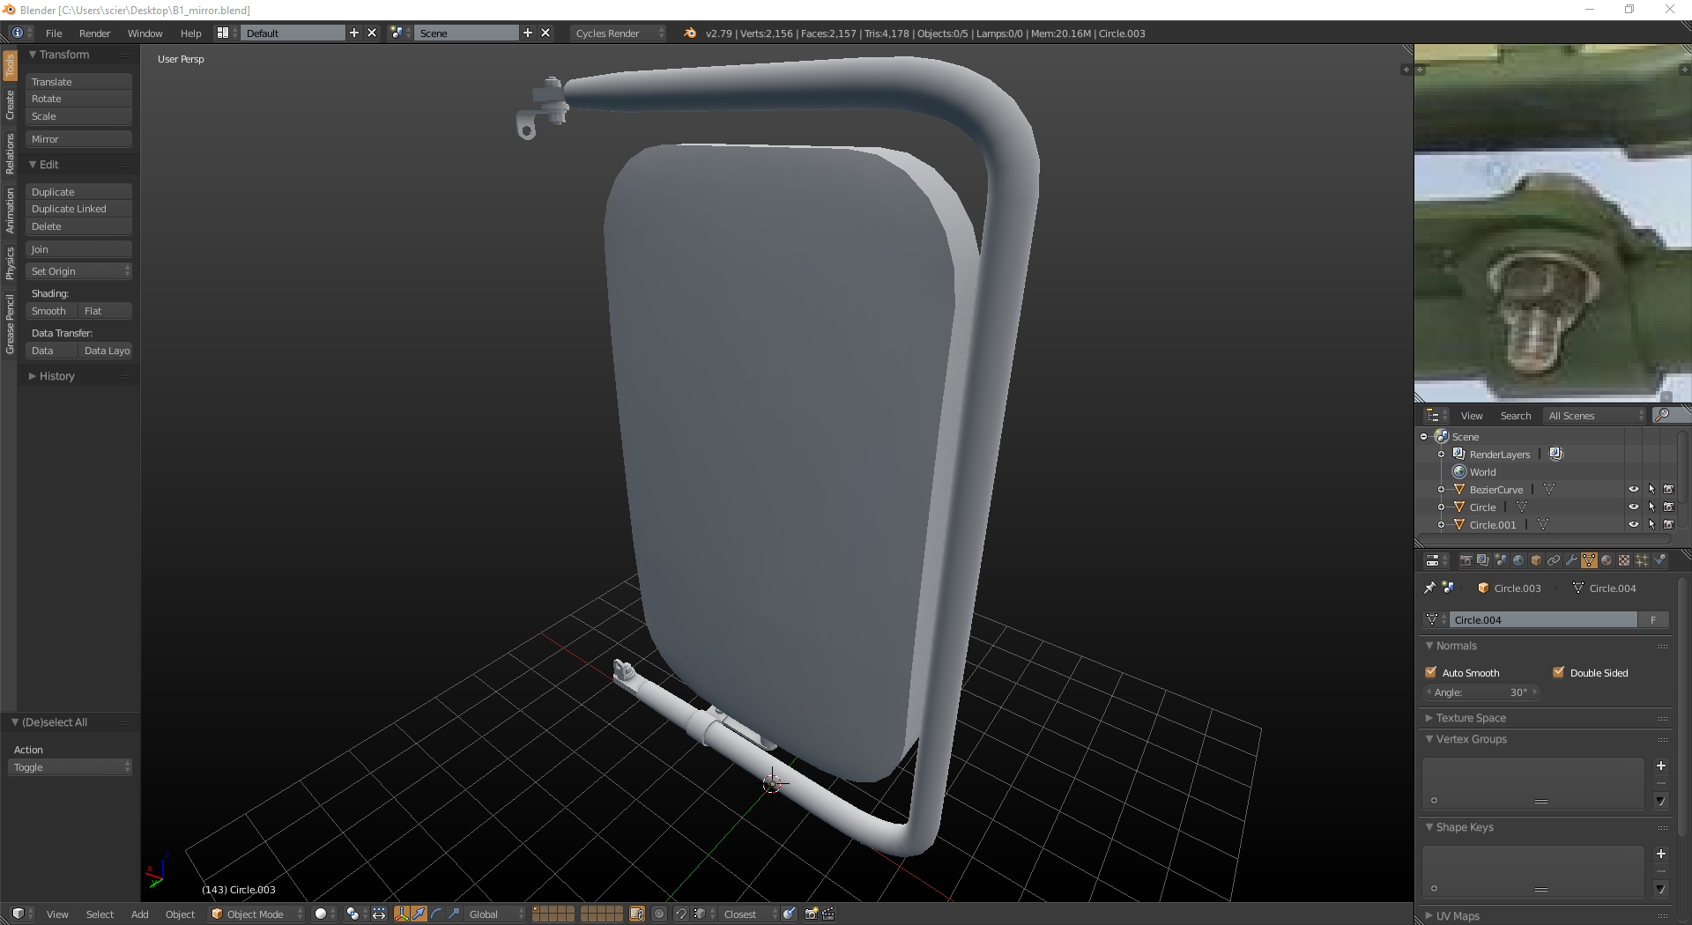The height and width of the screenshot is (925, 1692).
Task: Open the Texture properties tab
Action: pos(1624,560)
